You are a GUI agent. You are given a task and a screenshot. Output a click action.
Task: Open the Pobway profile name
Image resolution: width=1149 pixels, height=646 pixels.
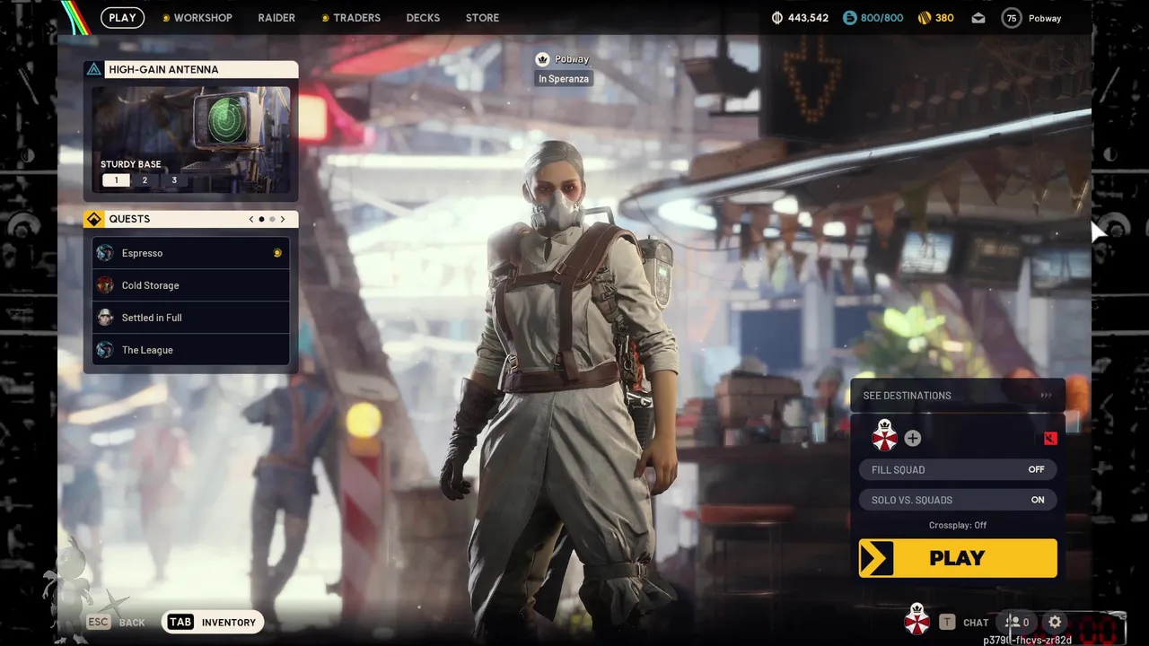click(x=1045, y=18)
